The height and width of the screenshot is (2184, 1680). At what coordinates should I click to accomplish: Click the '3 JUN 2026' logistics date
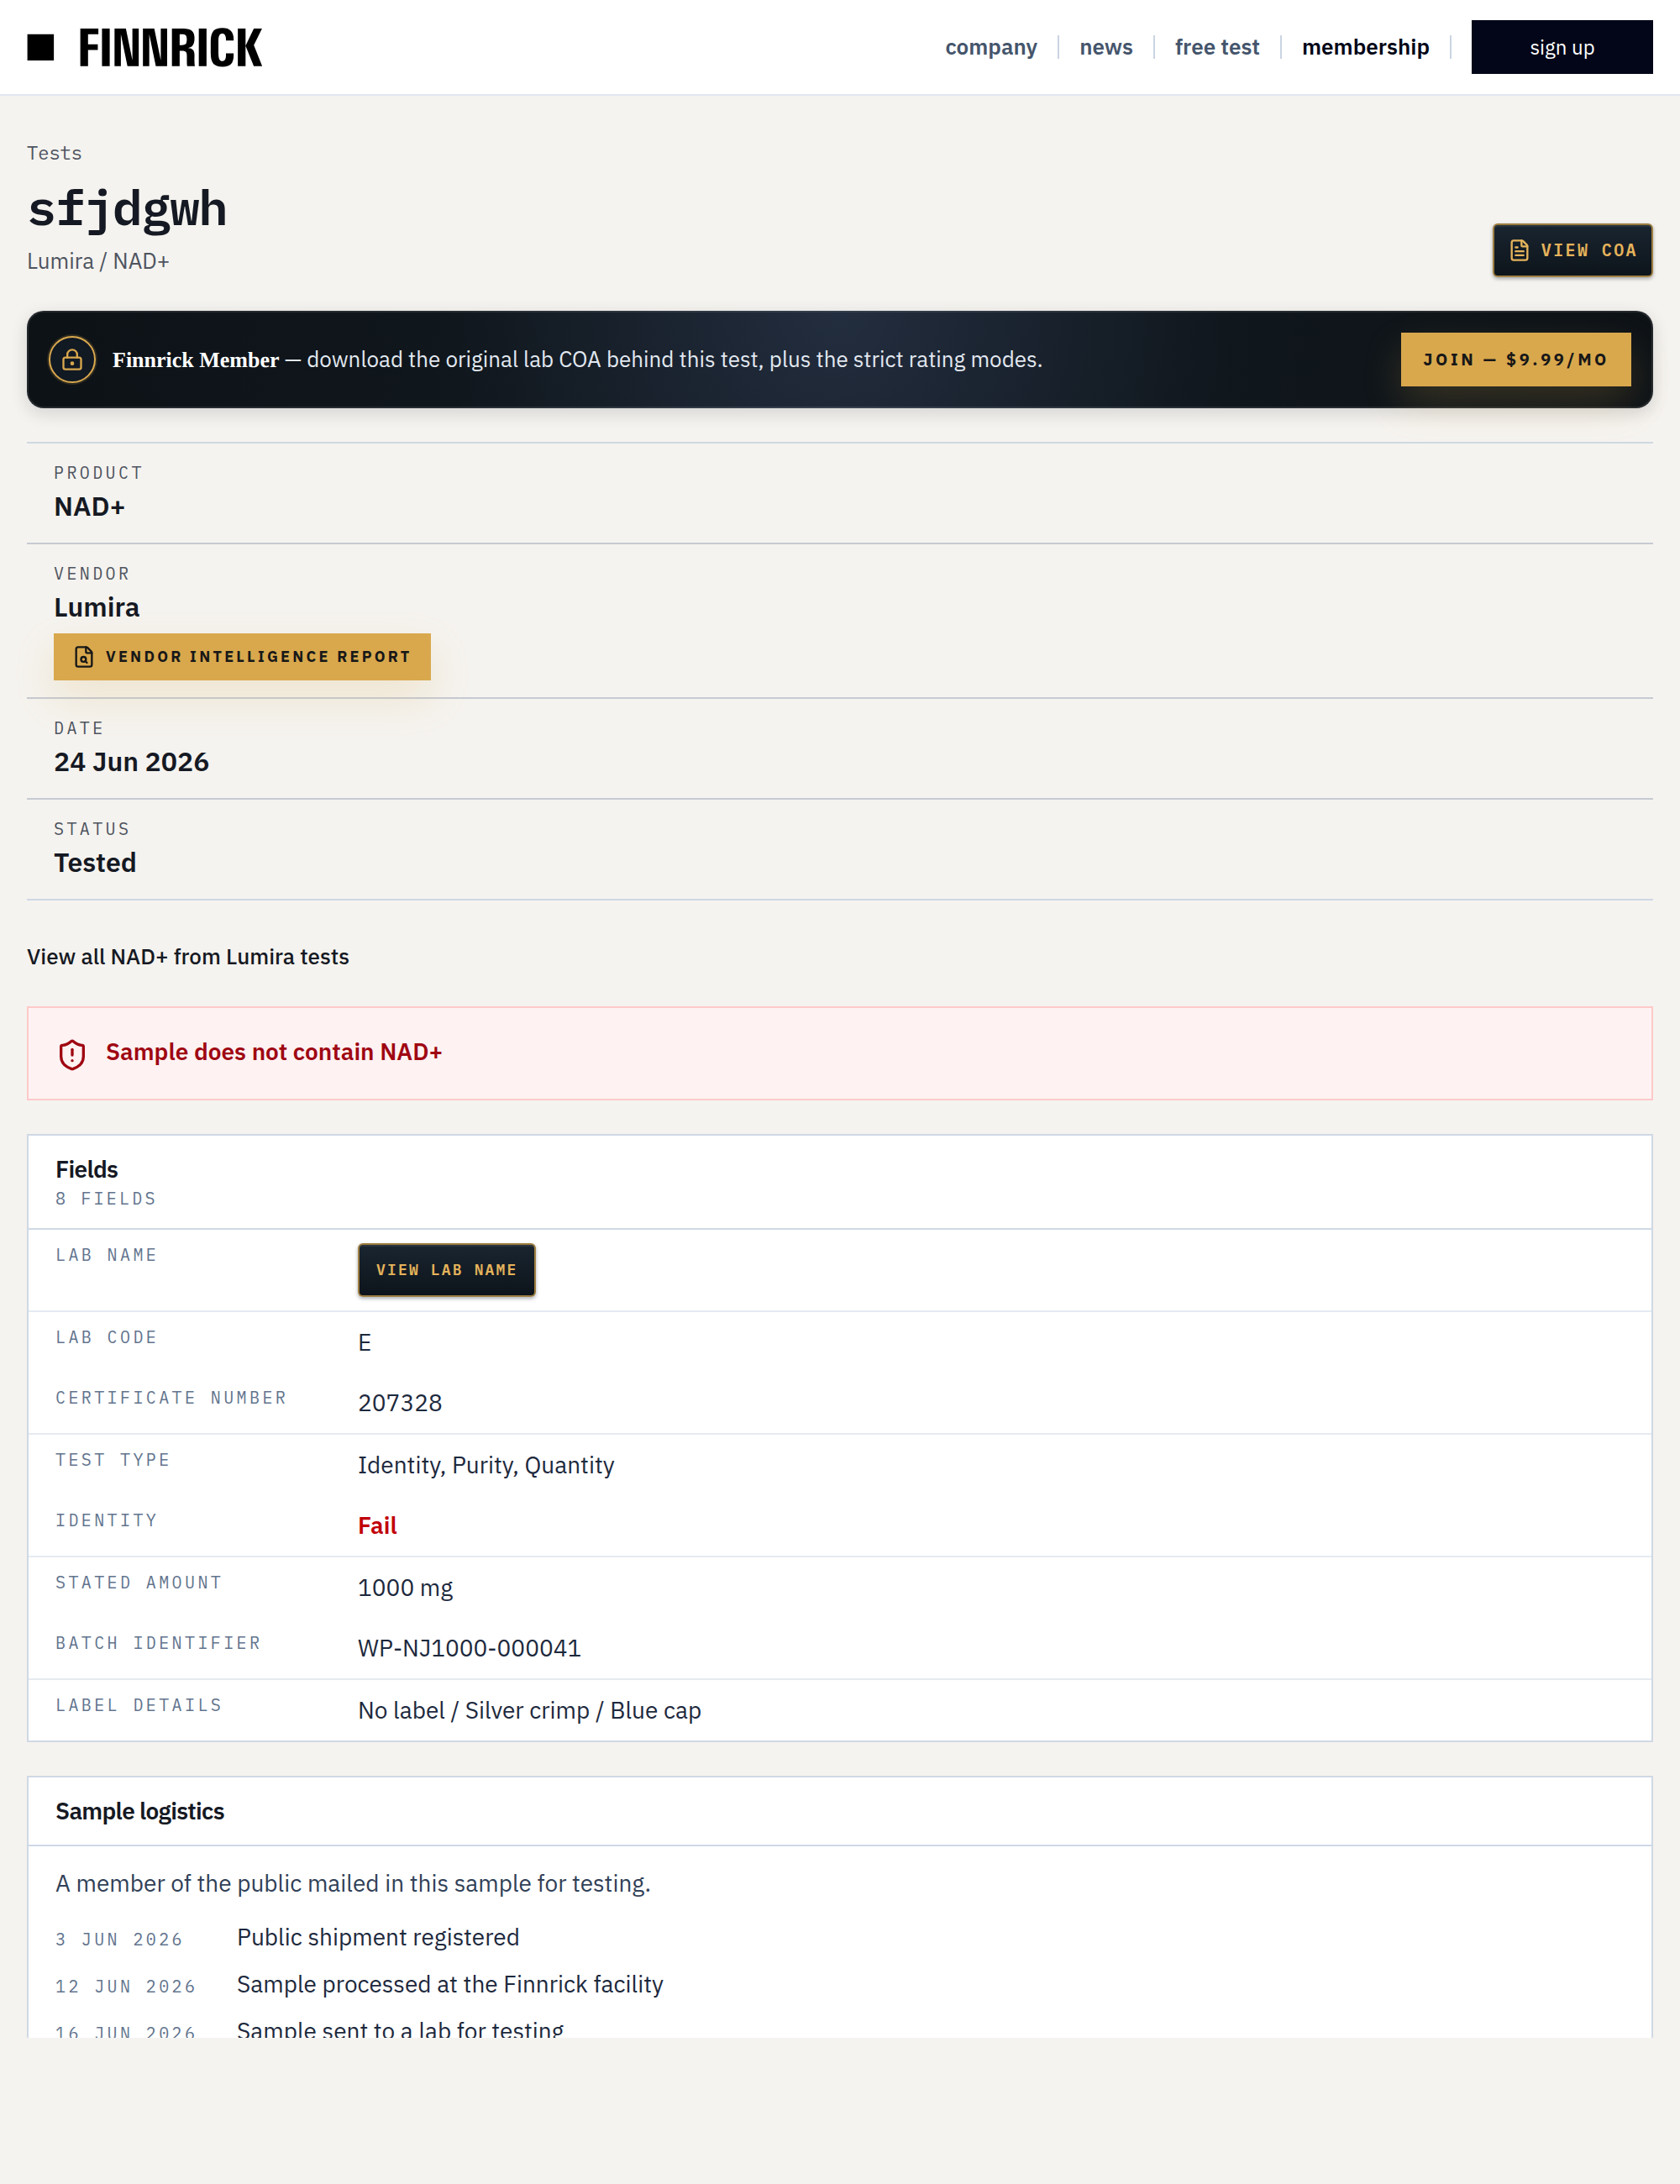coord(119,1939)
